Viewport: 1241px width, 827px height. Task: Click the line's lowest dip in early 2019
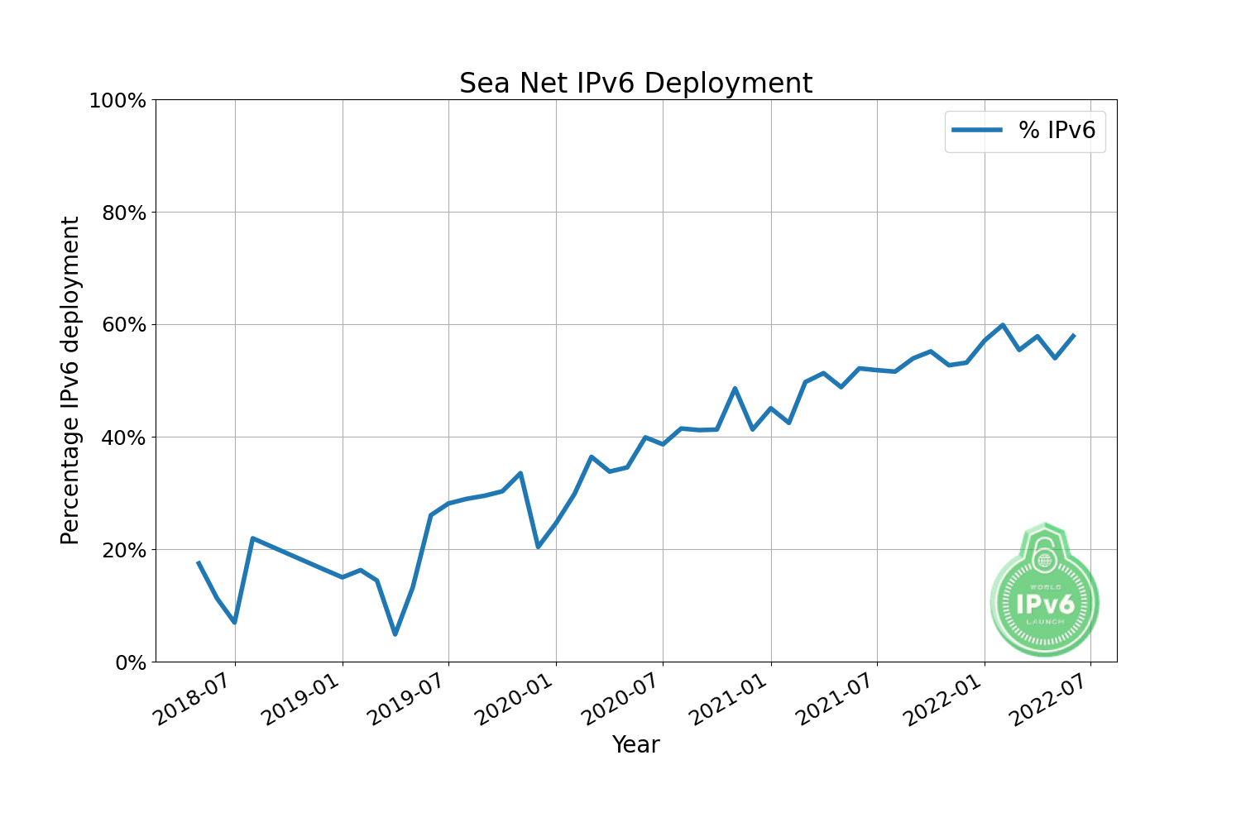click(x=395, y=633)
